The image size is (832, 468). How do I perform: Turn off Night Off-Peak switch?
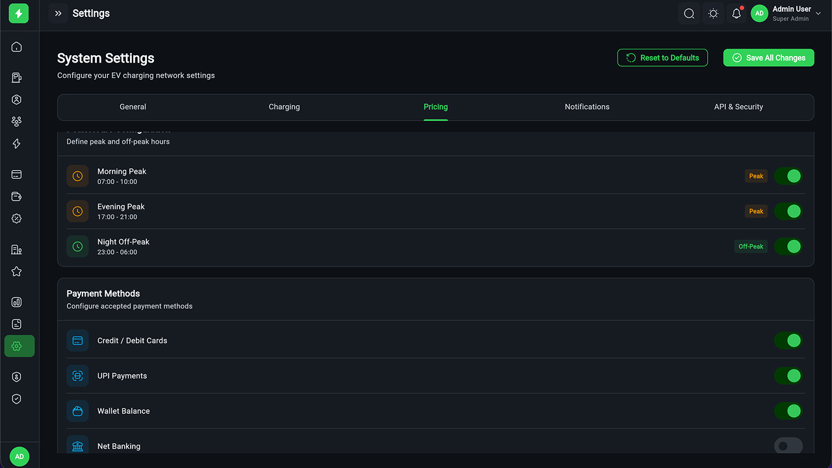coord(788,246)
